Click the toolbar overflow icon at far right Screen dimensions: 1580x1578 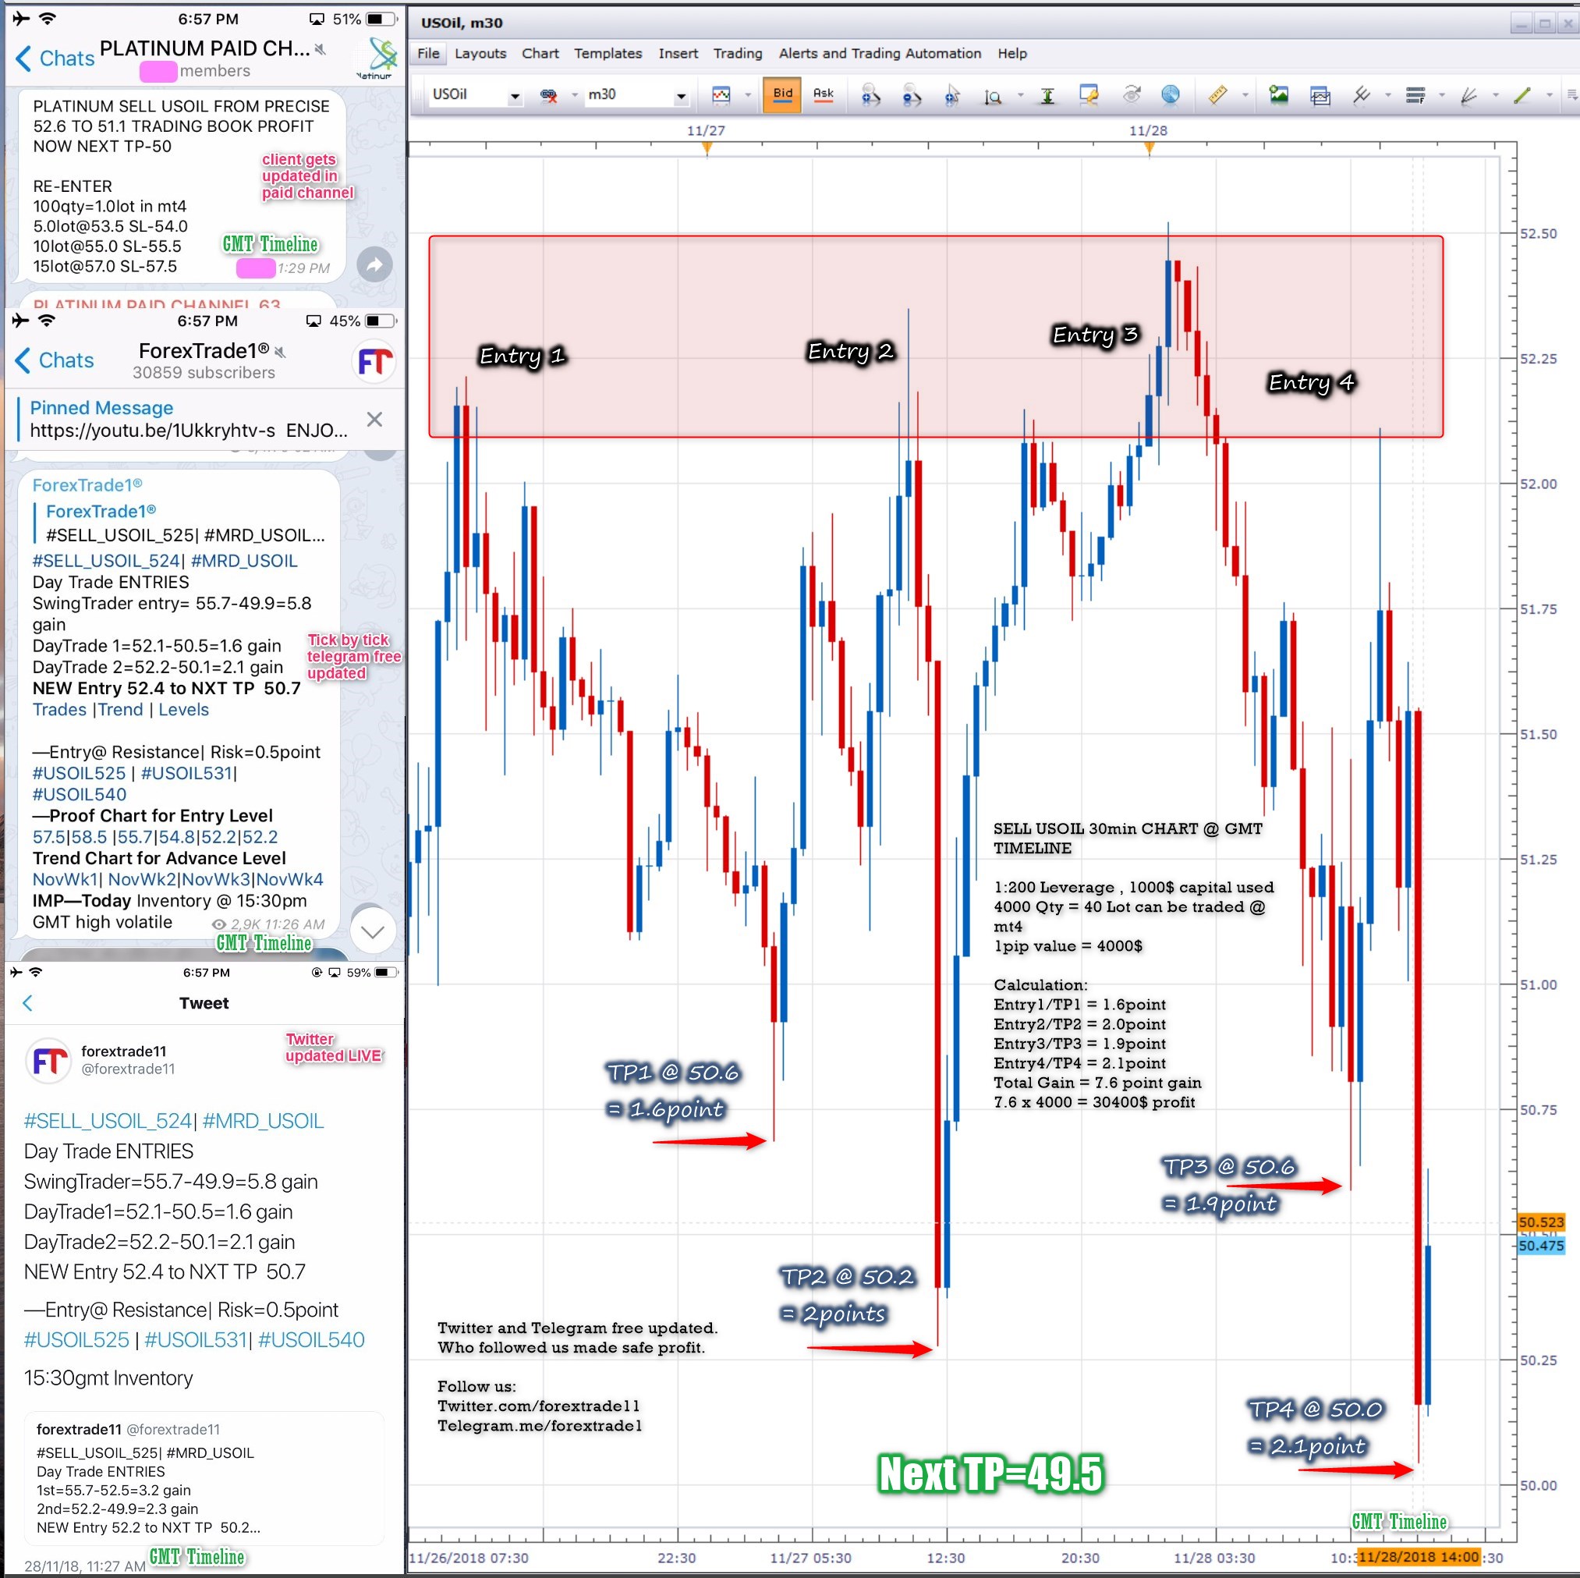1572,96
